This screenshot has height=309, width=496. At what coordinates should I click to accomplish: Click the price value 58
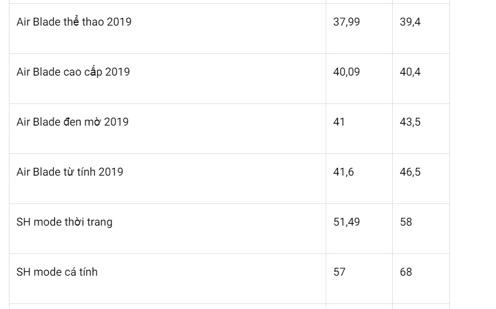[406, 222]
